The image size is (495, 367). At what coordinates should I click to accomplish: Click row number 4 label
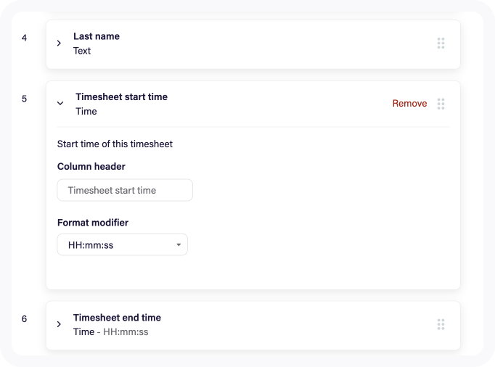point(24,38)
